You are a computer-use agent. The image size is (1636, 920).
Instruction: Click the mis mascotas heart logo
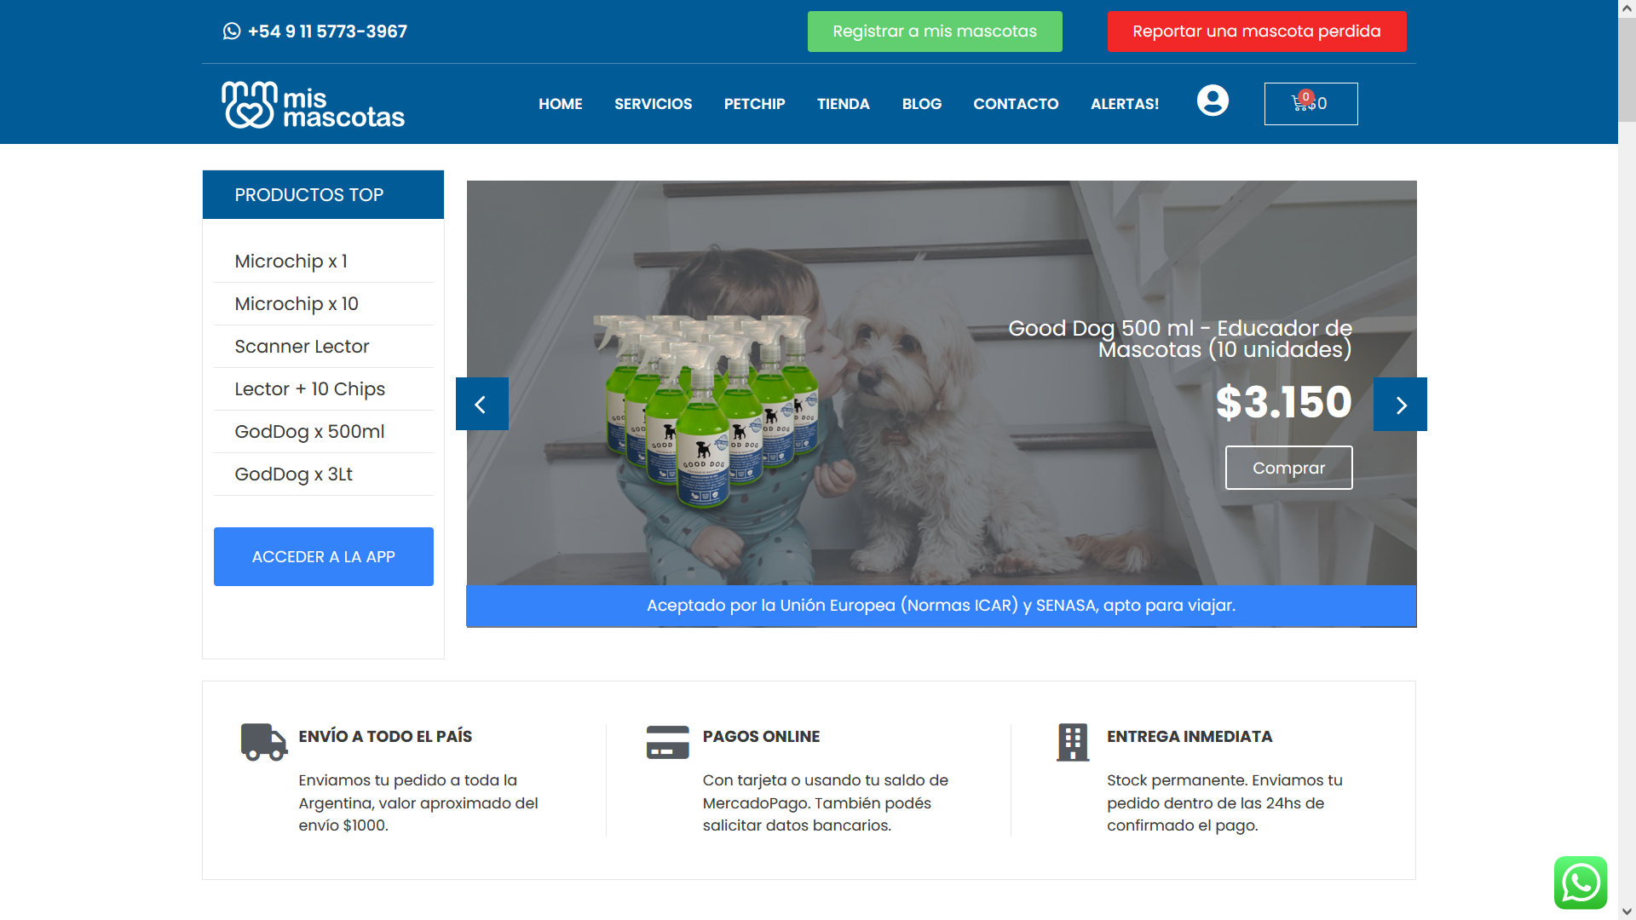click(250, 105)
